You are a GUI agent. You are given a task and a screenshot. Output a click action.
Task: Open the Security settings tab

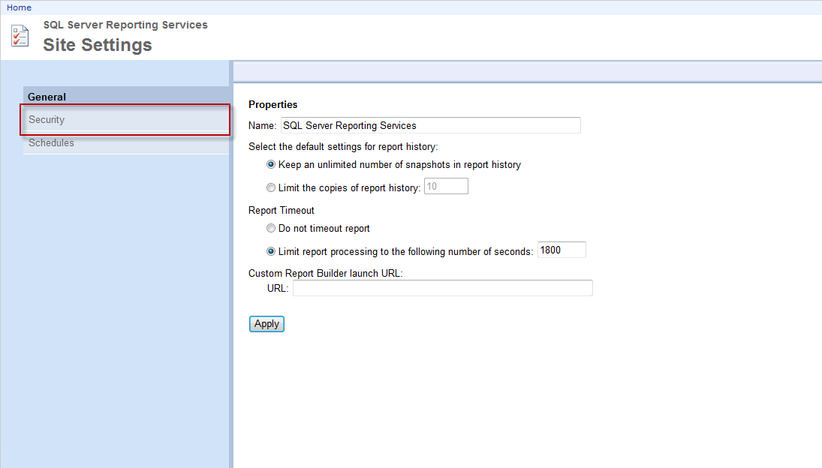point(126,120)
